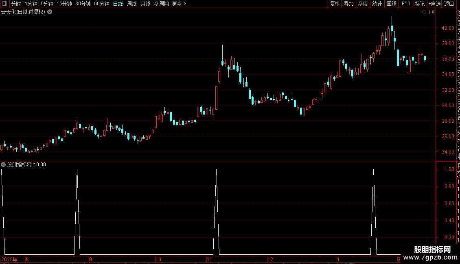Open the 统计 statistics tool

[377, 4]
